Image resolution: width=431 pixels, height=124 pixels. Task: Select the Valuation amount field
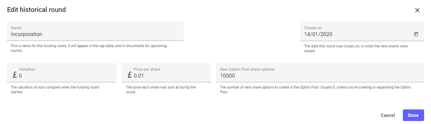(x=66, y=76)
